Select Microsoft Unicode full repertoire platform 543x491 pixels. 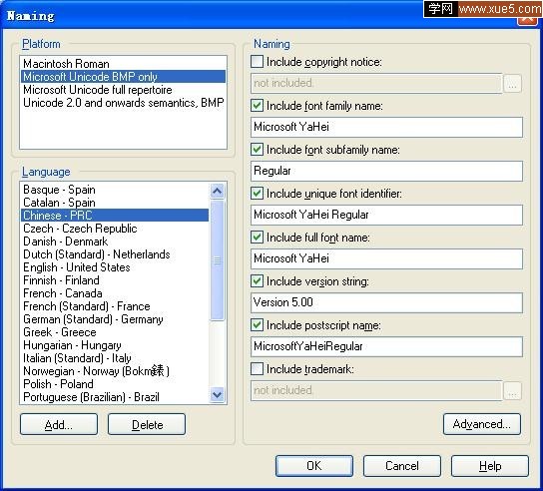click(x=123, y=90)
